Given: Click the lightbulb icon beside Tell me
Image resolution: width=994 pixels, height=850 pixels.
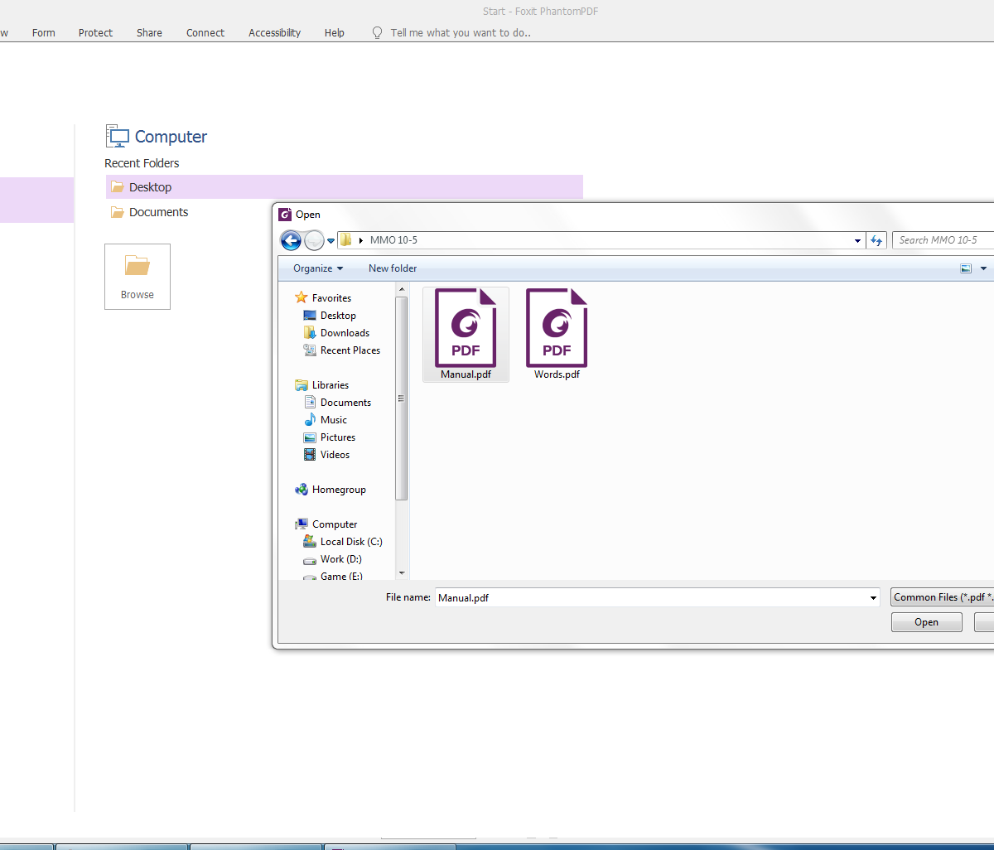Looking at the screenshot, I should pyautogui.click(x=378, y=33).
